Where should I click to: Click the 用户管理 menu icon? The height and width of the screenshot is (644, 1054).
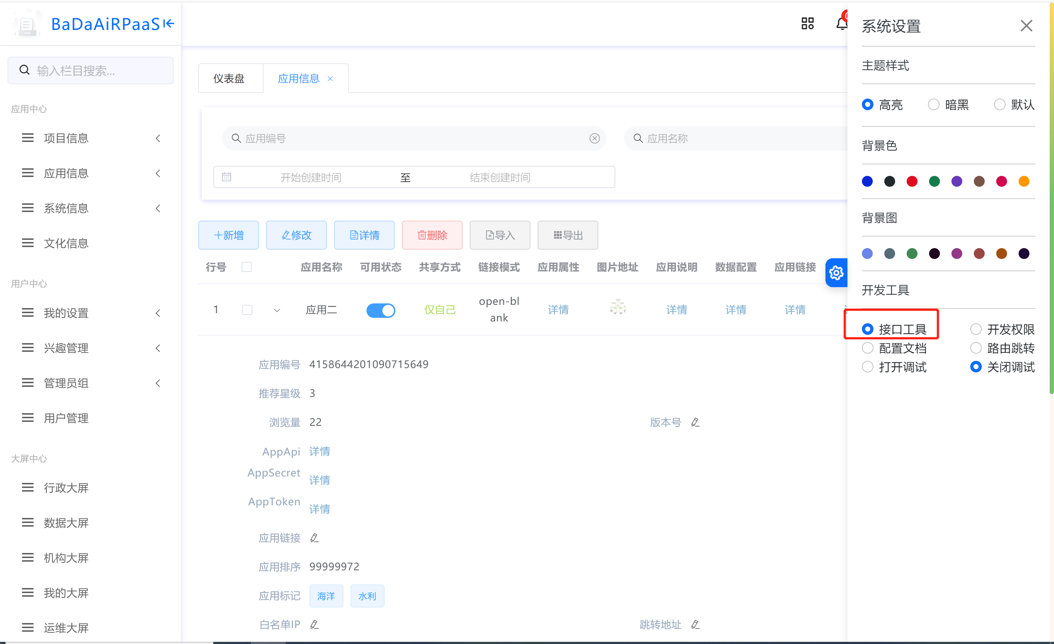[x=28, y=418]
